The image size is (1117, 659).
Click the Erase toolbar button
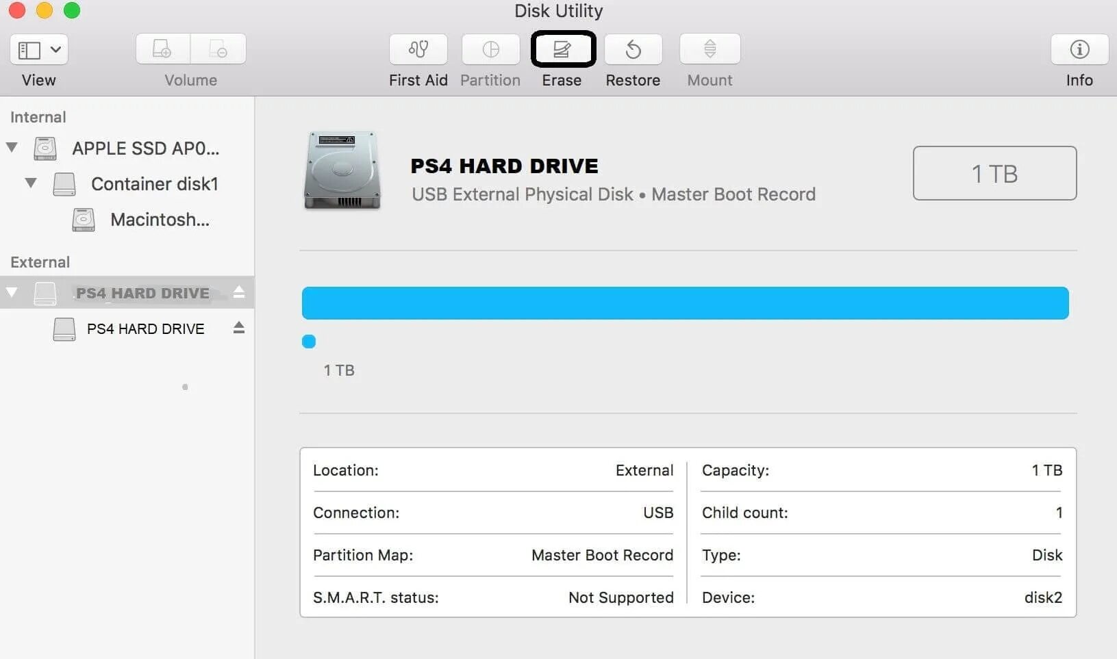click(563, 49)
